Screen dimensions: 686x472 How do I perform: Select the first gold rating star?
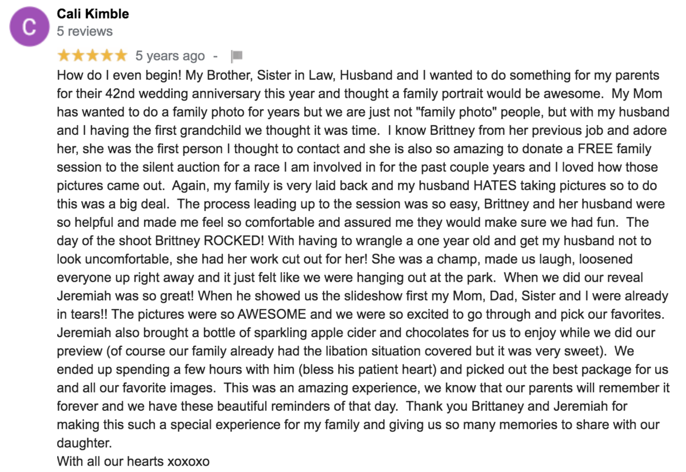(64, 55)
